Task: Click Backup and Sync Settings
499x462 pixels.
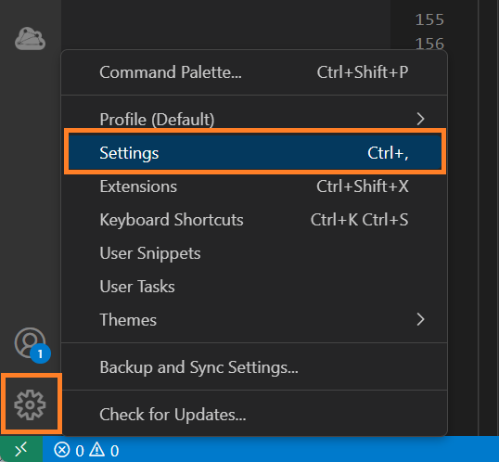Action: pos(254,367)
